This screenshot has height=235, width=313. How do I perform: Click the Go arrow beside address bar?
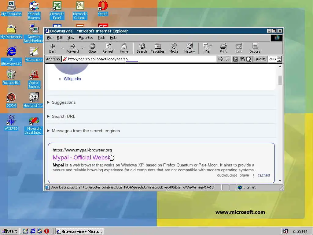pyautogui.click(x=221, y=59)
